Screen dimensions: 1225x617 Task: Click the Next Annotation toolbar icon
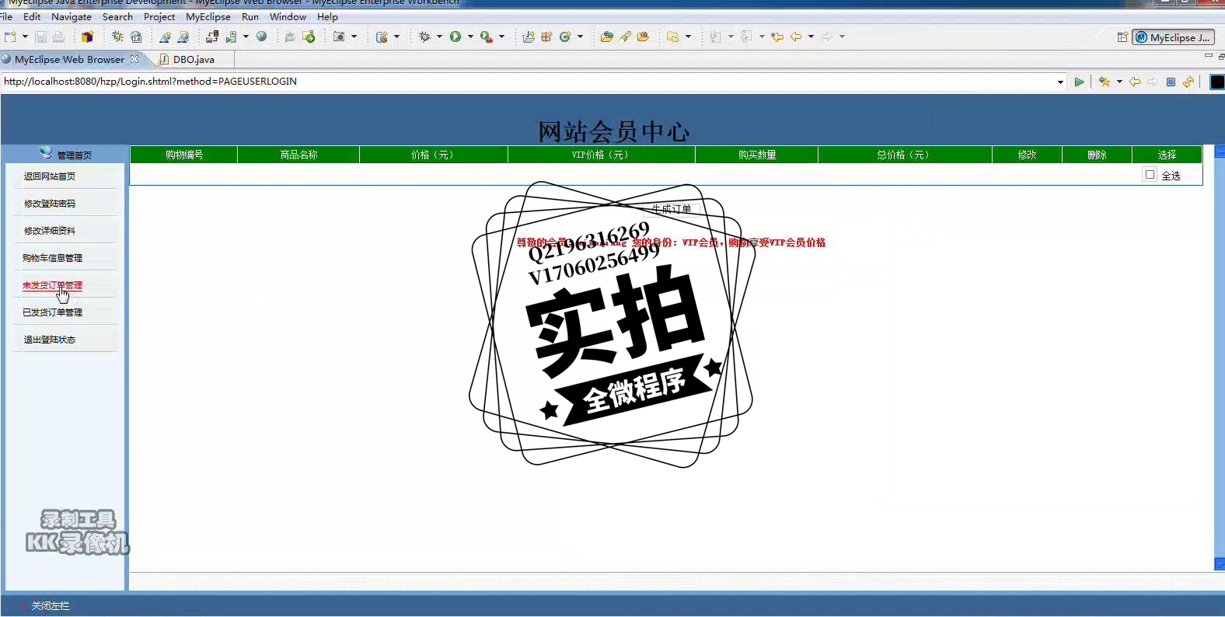coord(715,37)
